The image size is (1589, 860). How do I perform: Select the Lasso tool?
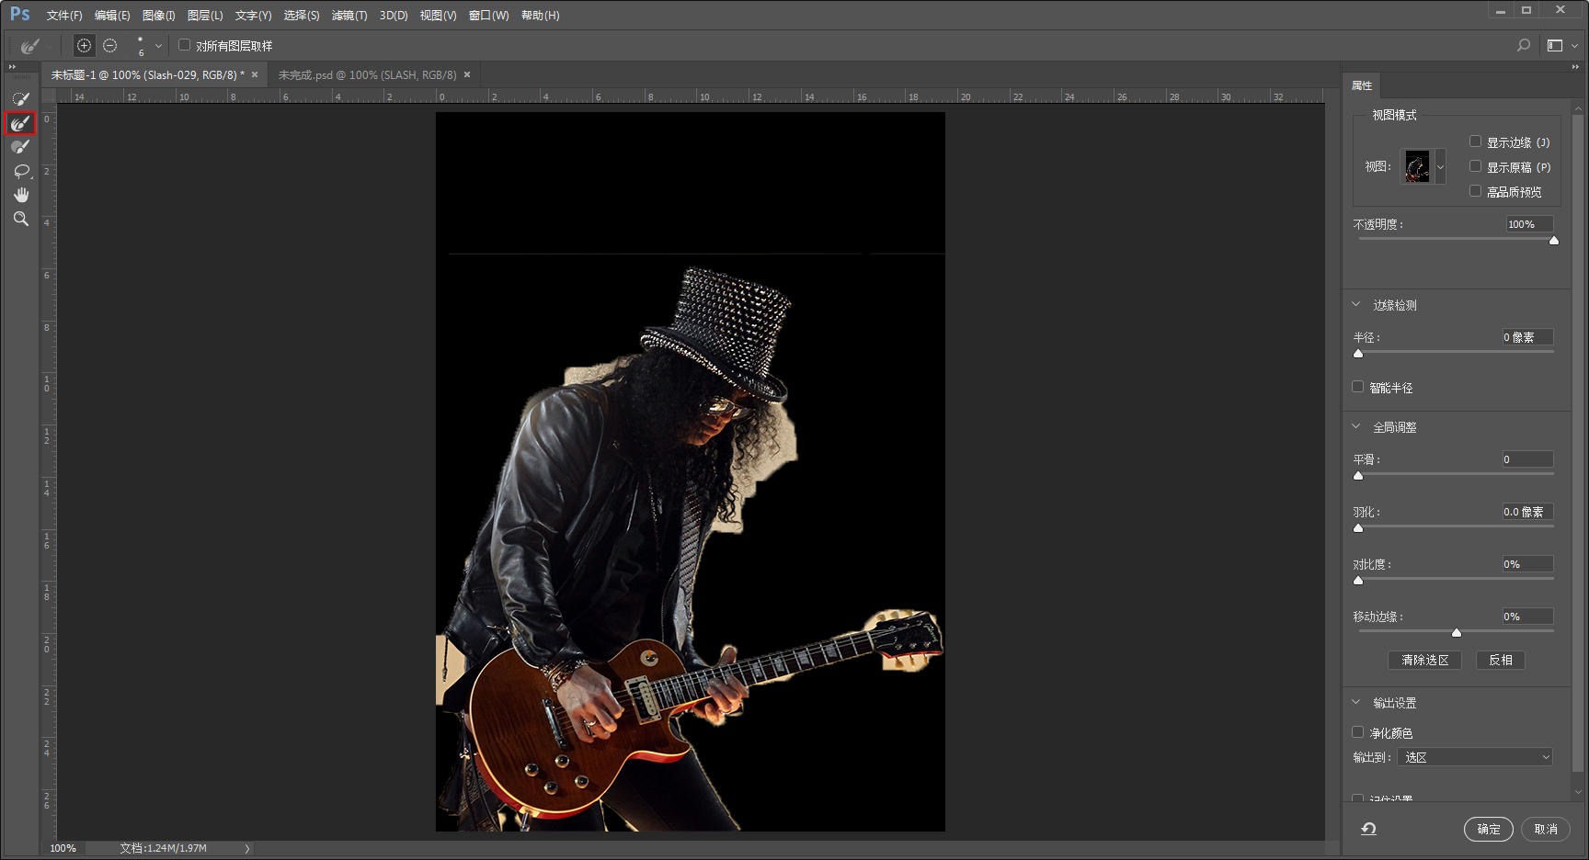(x=20, y=171)
